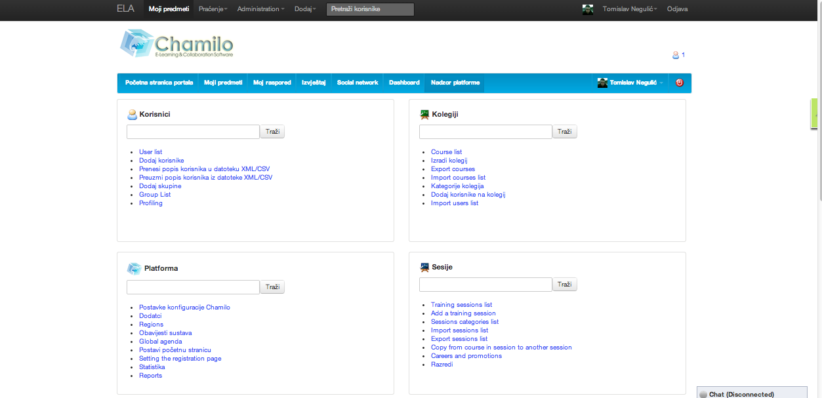
Task: Click the Sesije section icon
Action: (x=424, y=267)
